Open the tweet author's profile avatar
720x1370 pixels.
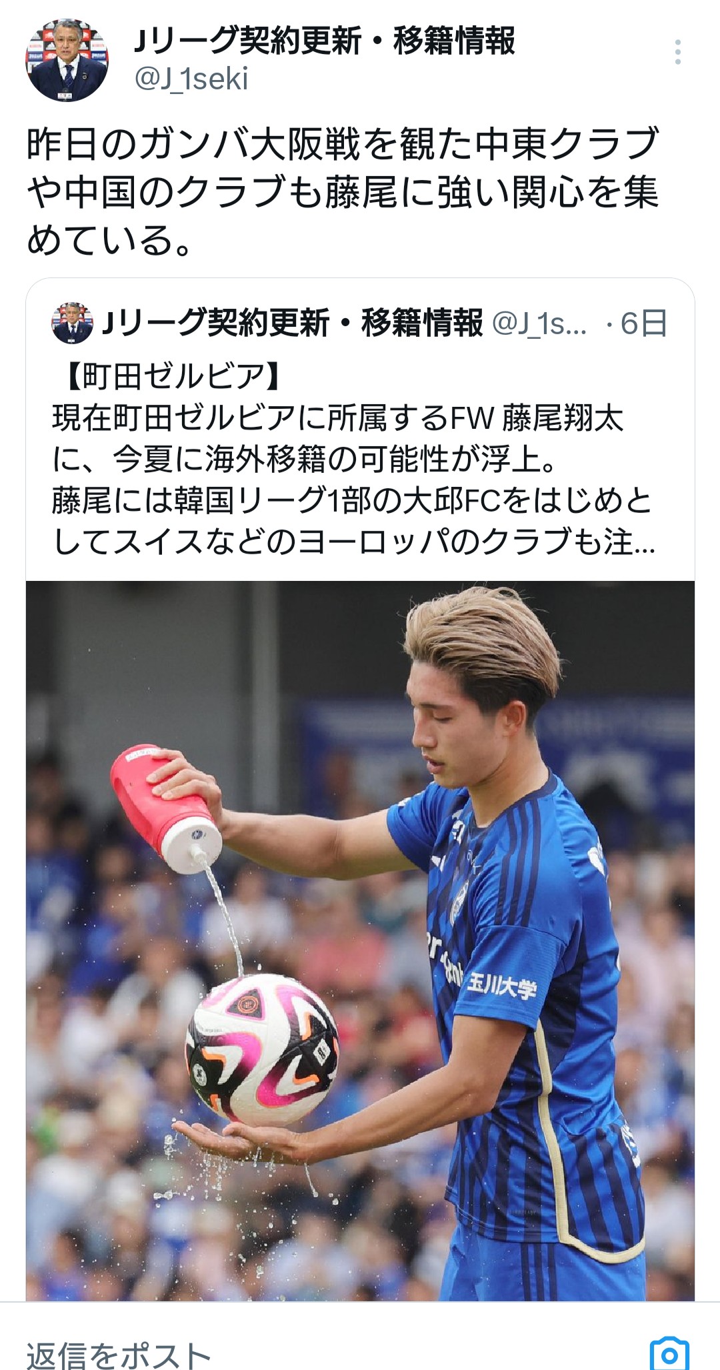click(67, 61)
